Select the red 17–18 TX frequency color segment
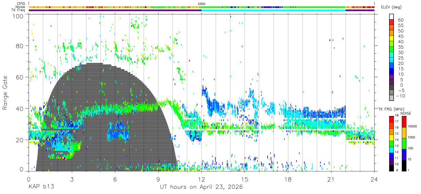This screenshot has height=194, width=421. click(x=392, y=119)
